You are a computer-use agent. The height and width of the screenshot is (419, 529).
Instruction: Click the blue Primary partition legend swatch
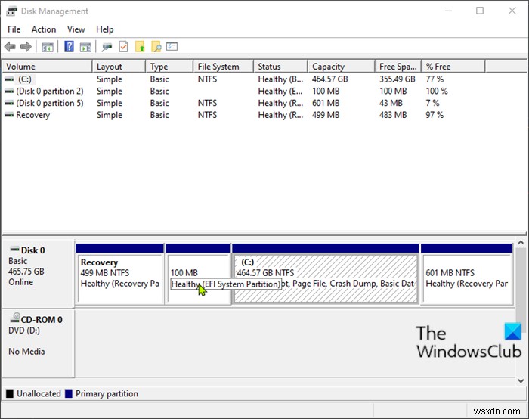click(x=69, y=394)
